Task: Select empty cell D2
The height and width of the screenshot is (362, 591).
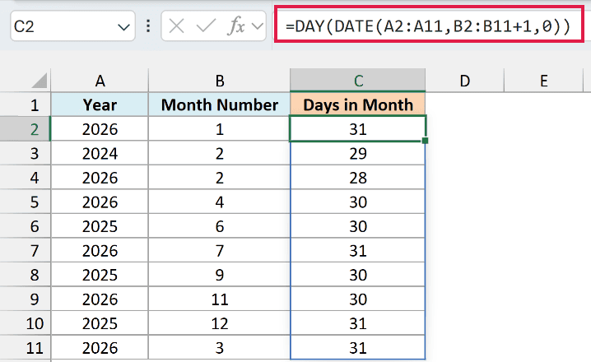Action: 465,129
